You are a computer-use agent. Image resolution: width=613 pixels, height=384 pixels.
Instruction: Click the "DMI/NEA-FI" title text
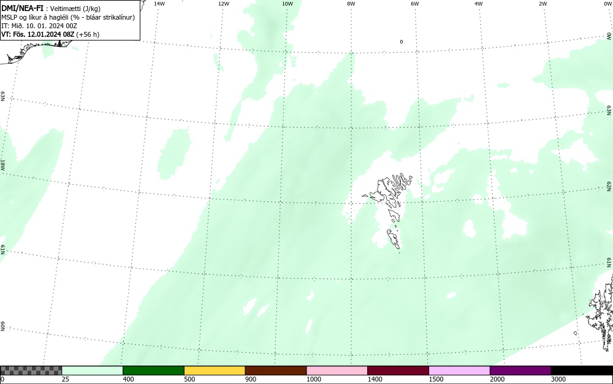(22, 9)
